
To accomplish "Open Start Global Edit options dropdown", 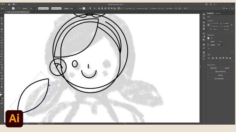I will (x=232, y=78).
